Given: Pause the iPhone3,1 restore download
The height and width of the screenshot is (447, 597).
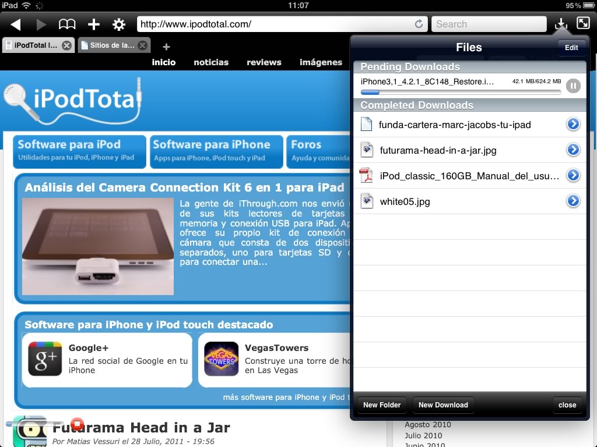Looking at the screenshot, I should click(573, 86).
